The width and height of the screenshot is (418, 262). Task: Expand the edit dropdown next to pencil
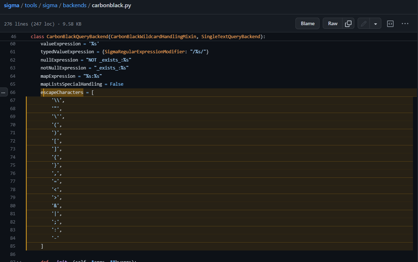click(375, 23)
